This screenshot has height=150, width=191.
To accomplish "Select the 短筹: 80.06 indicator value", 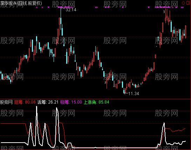I will 25,102.
